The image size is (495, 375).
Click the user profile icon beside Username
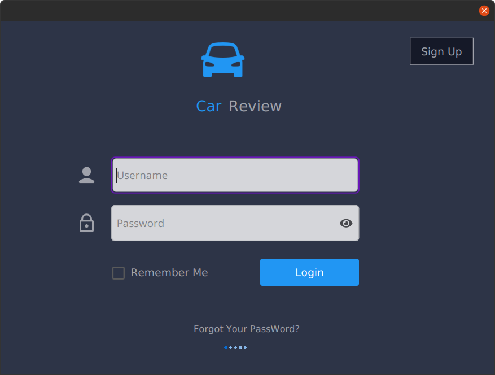point(86,175)
